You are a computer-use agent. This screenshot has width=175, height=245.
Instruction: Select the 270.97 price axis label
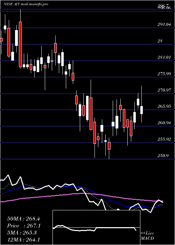coord(164,90)
